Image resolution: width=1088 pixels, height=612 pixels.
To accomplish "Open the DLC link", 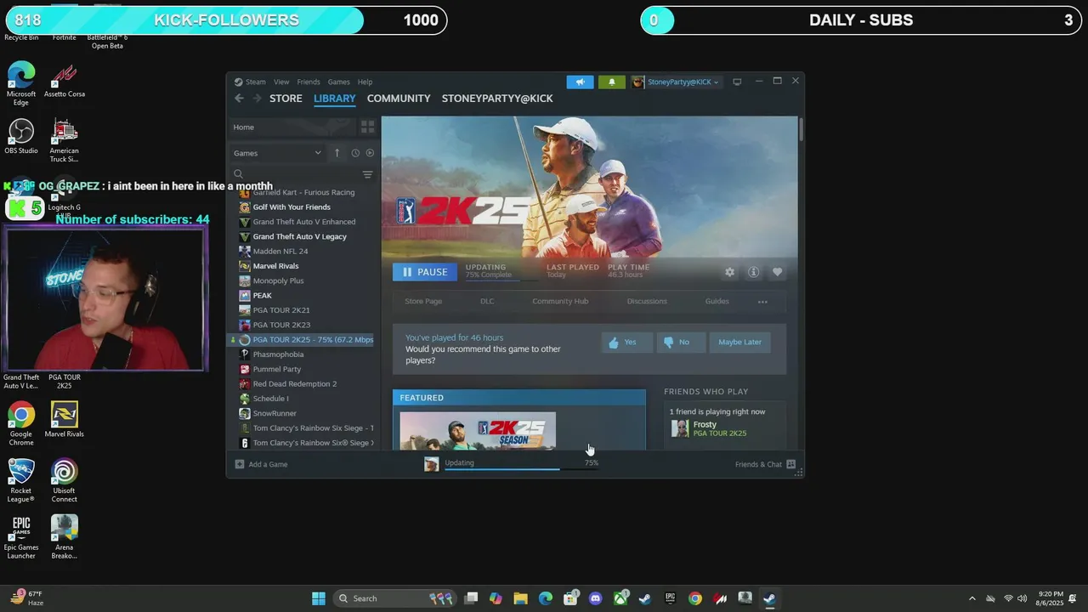I will pos(487,301).
